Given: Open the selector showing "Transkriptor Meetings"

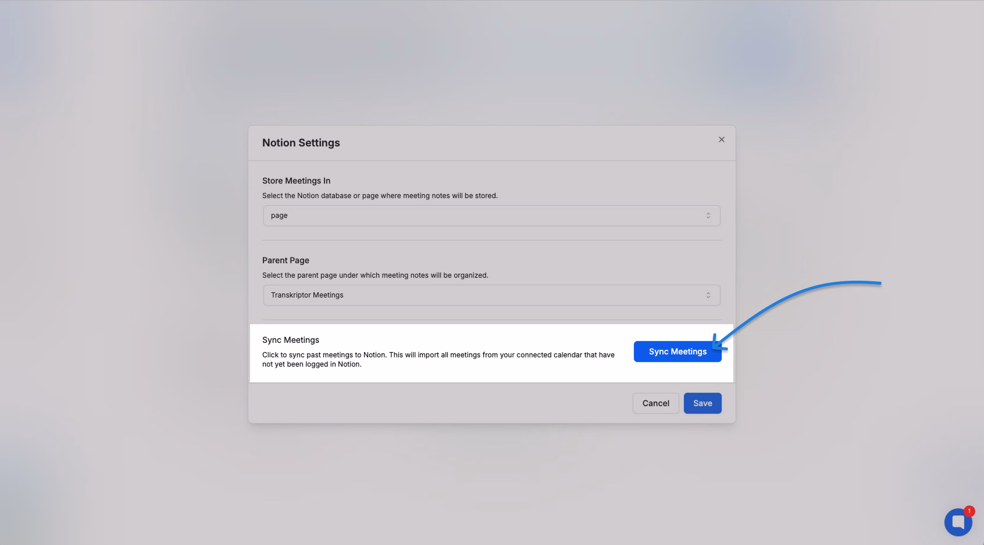Looking at the screenshot, I should click(x=491, y=295).
